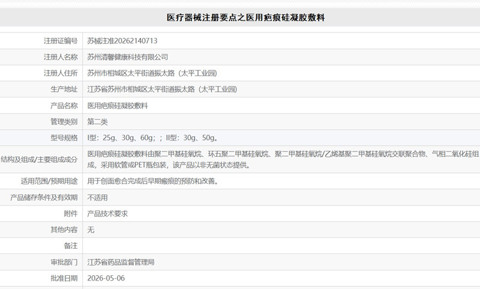
Task: Click the 适用范围/预期用途 label
Action: 49,181
